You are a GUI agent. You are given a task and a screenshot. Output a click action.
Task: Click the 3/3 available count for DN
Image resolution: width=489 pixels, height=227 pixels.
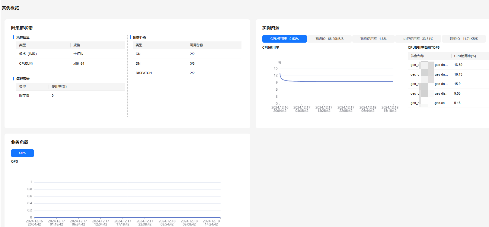192,63
